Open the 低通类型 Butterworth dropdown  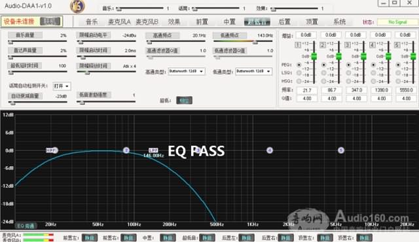click(253, 71)
